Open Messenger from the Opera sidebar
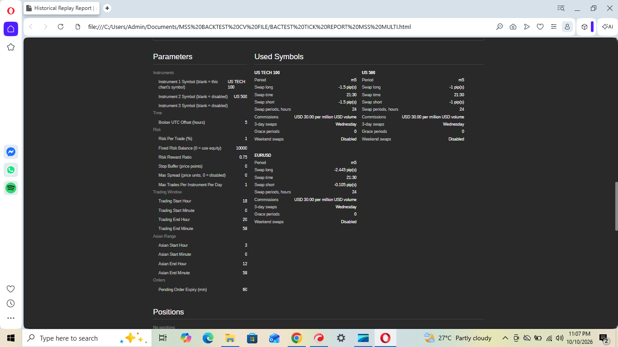The height and width of the screenshot is (347, 618). (x=11, y=152)
